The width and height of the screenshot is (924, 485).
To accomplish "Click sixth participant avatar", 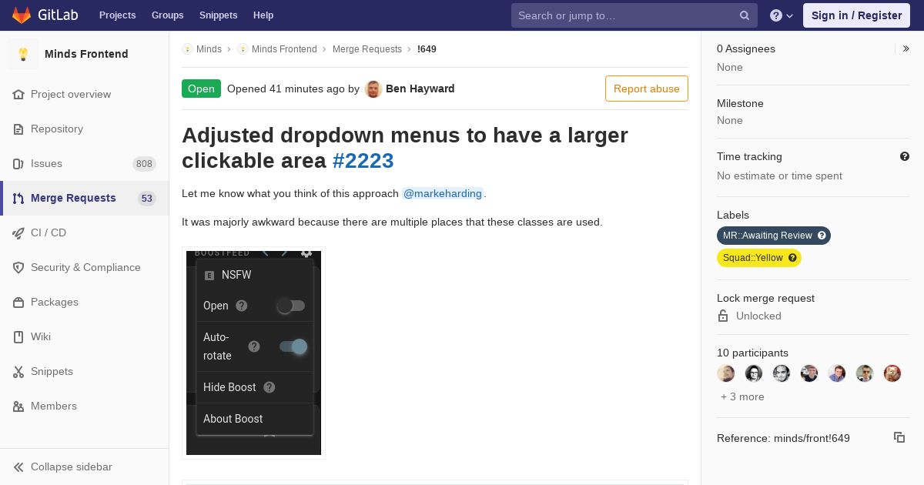I will click(x=865, y=373).
